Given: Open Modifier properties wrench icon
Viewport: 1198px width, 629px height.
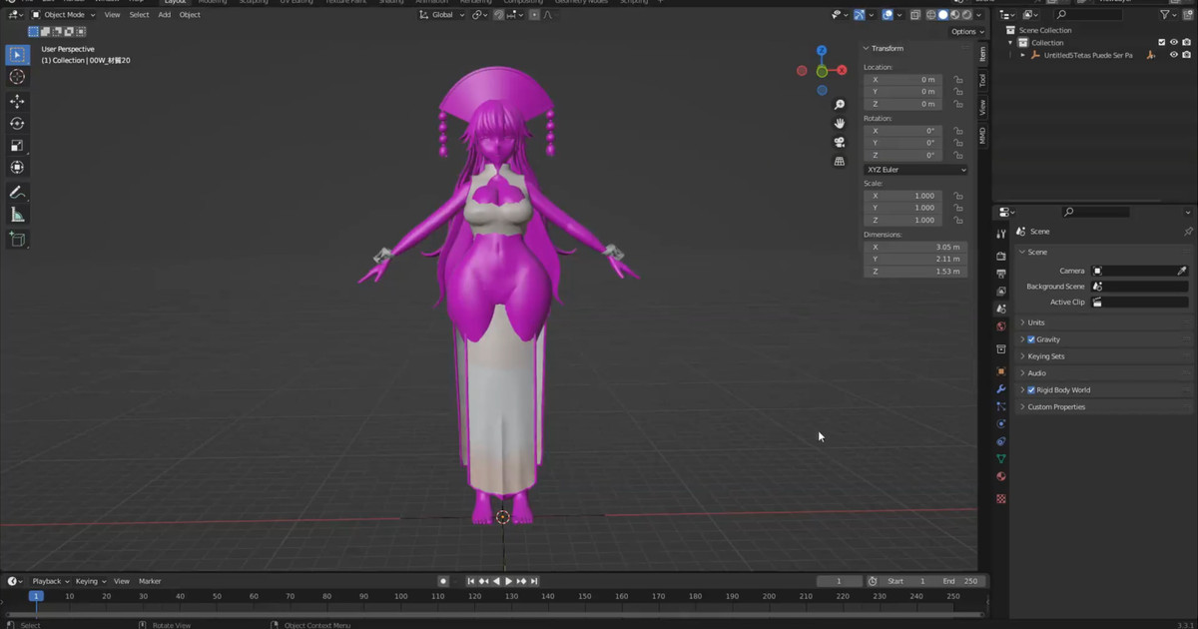Looking at the screenshot, I should [1001, 389].
